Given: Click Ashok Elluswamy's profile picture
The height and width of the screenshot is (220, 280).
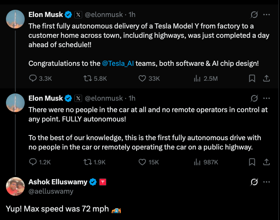Looking at the screenshot, I should pos(15,186).
